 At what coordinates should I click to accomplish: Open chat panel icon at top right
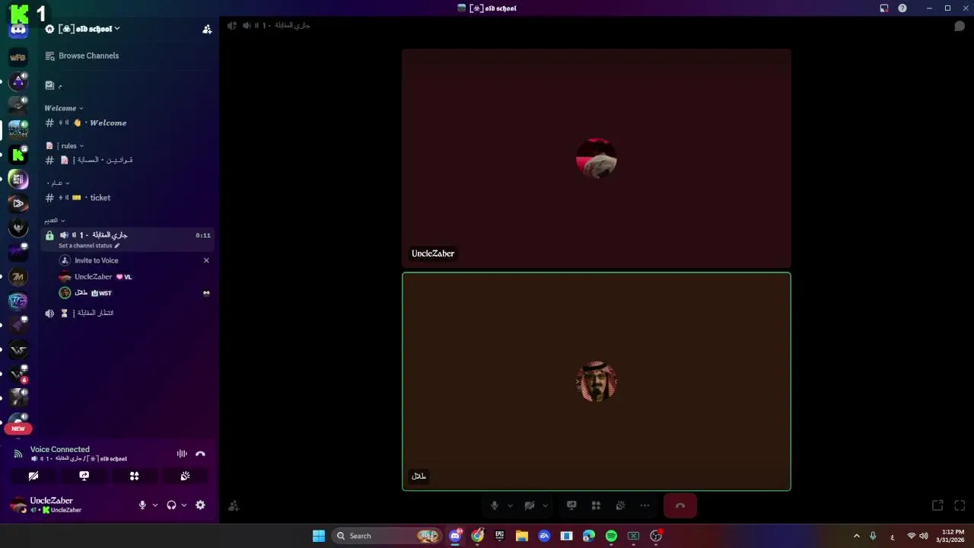coord(960,26)
